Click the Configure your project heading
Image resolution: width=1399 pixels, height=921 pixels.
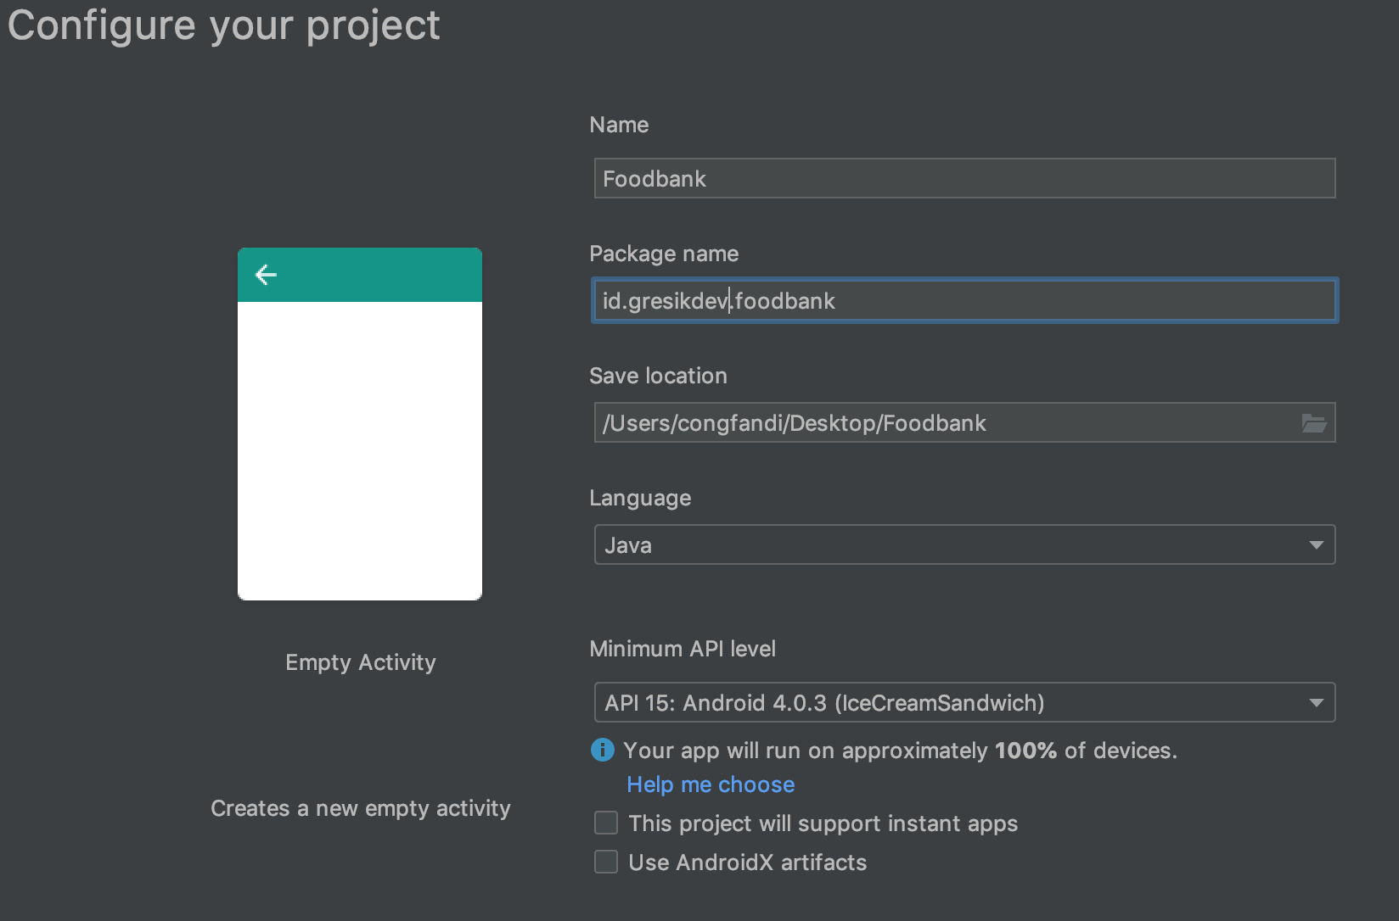(223, 25)
